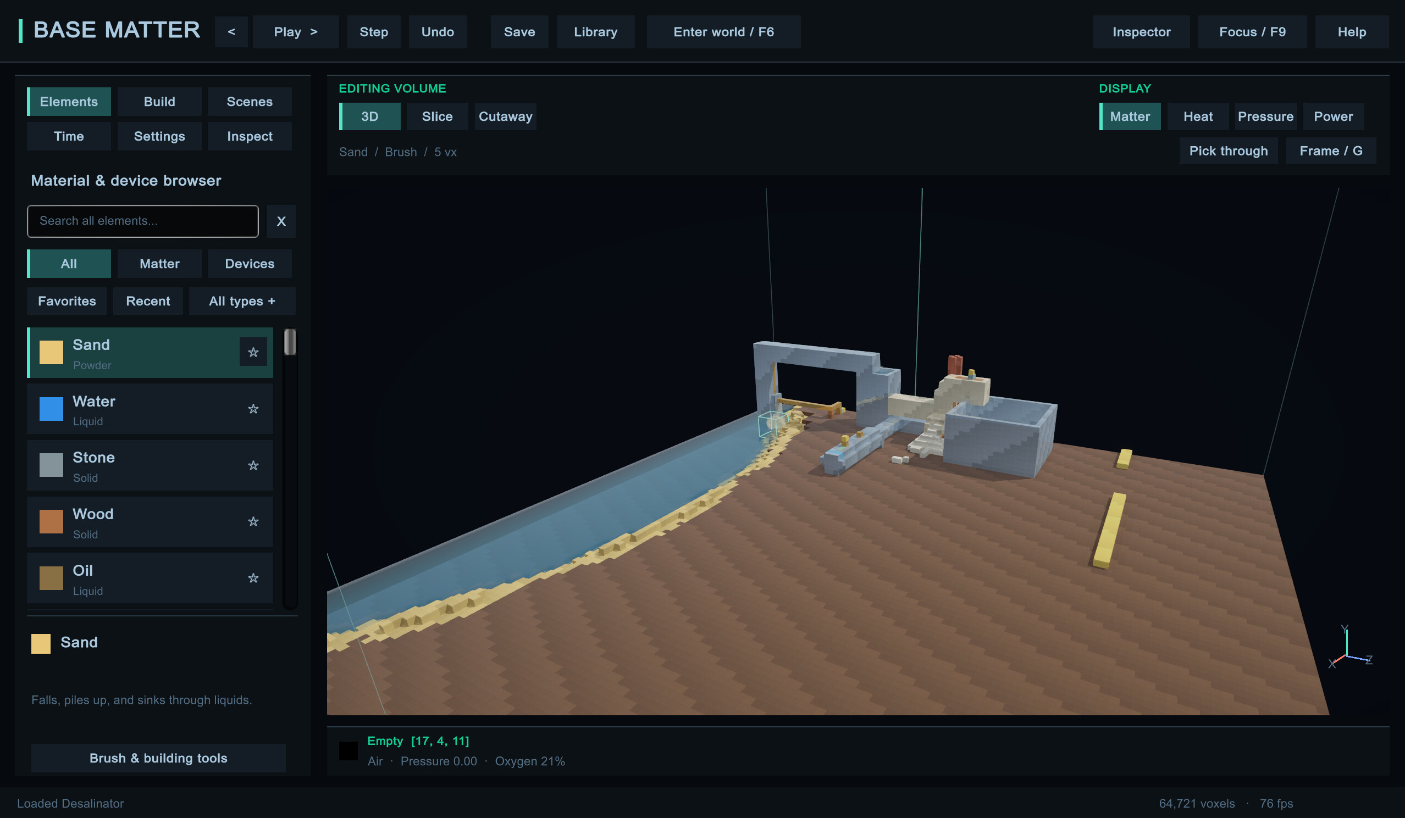Open the Inspector panel
Screen dimensions: 1405x818
pyautogui.click(x=1141, y=32)
